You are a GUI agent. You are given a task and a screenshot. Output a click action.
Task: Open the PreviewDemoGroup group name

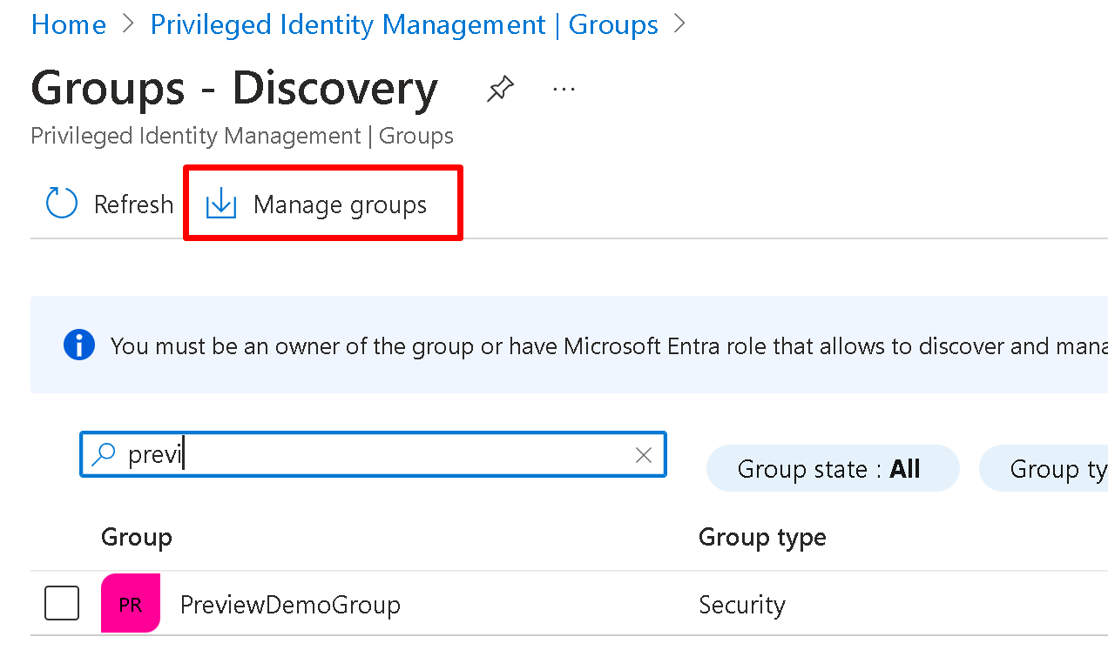coord(290,605)
